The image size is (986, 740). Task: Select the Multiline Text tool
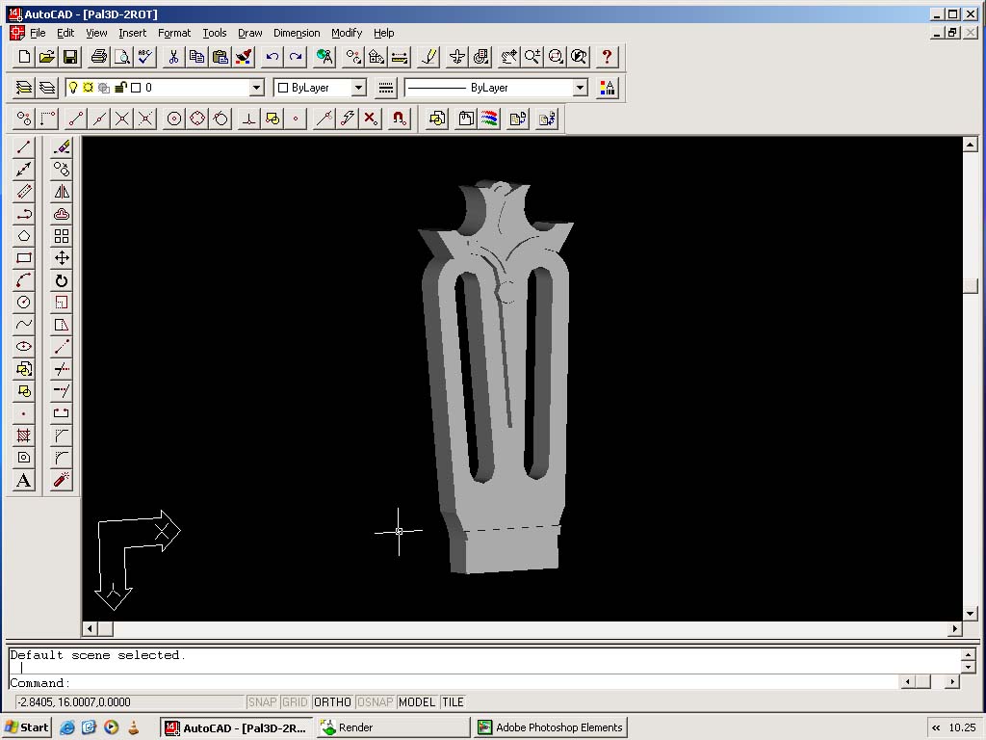point(24,481)
